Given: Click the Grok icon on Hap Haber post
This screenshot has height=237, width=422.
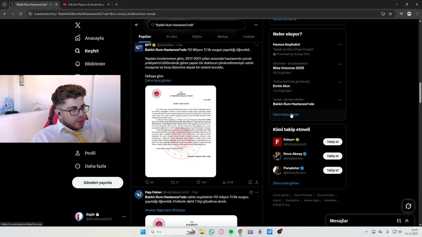Looking at the screenshot, I should pos(251,192).
